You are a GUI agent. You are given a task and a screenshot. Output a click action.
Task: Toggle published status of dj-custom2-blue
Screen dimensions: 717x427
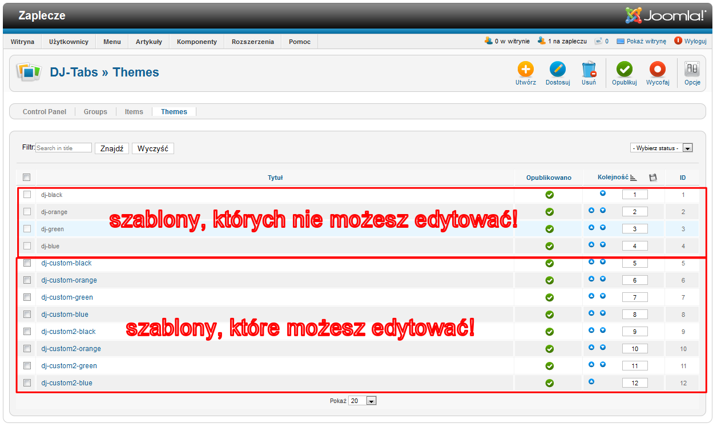[x=549, y=383]
